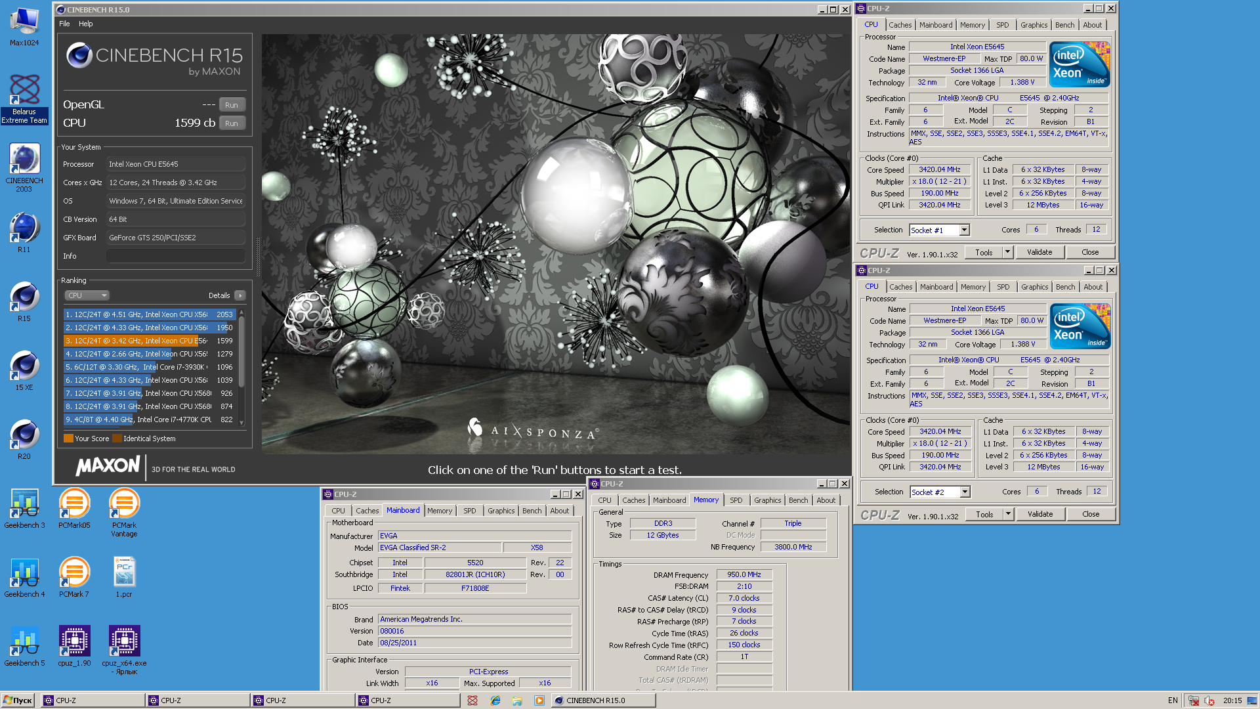The height and width of the screenshot is (709, 1260).
Task: Click the Intel Xeon logo in Socket #1 CPU-Z
Action: [x=1080, y=64]
